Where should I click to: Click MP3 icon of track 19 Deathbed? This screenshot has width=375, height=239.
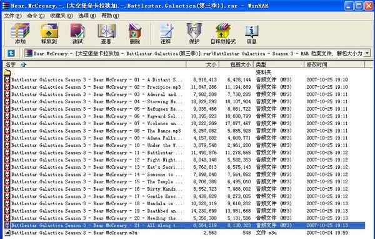[7, 211]
